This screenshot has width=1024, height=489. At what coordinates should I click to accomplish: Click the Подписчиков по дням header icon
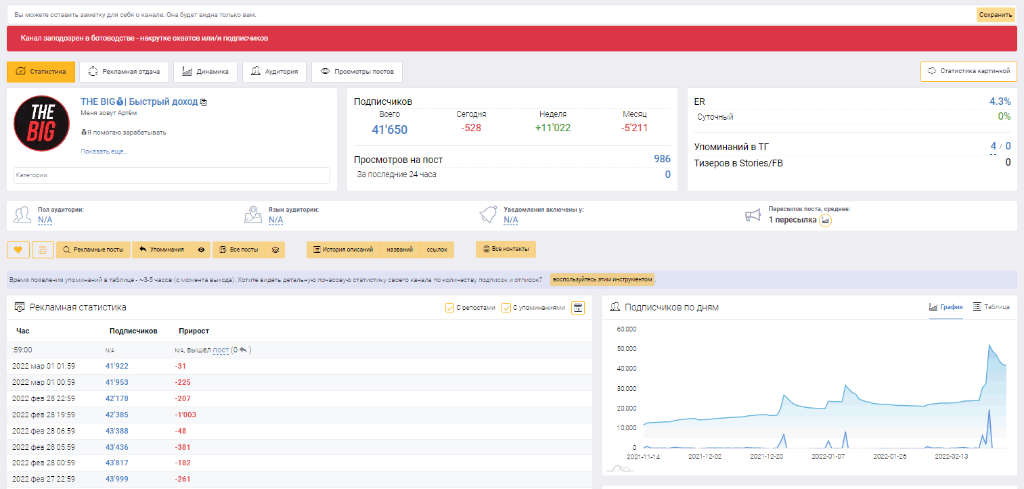615,307
